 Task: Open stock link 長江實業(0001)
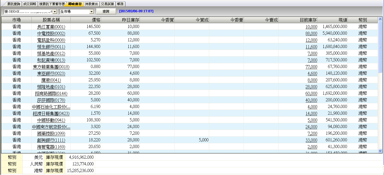click(51, 27)
